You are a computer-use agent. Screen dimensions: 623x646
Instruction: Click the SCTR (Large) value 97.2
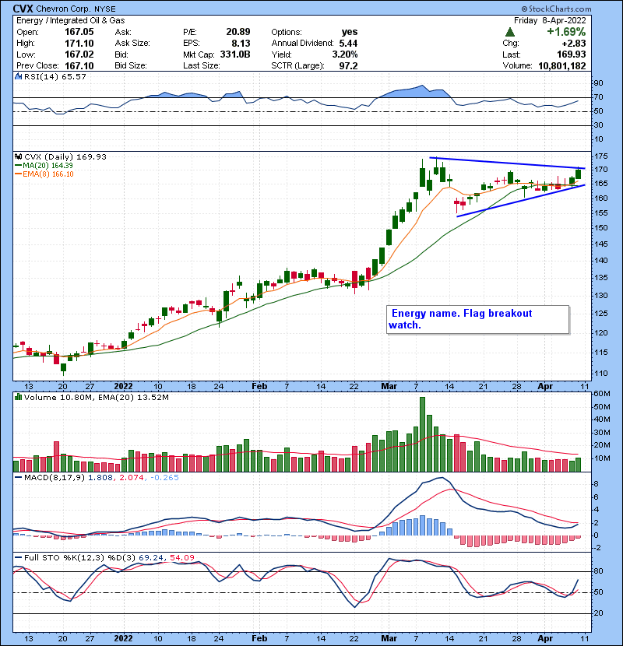coord(348,65)
